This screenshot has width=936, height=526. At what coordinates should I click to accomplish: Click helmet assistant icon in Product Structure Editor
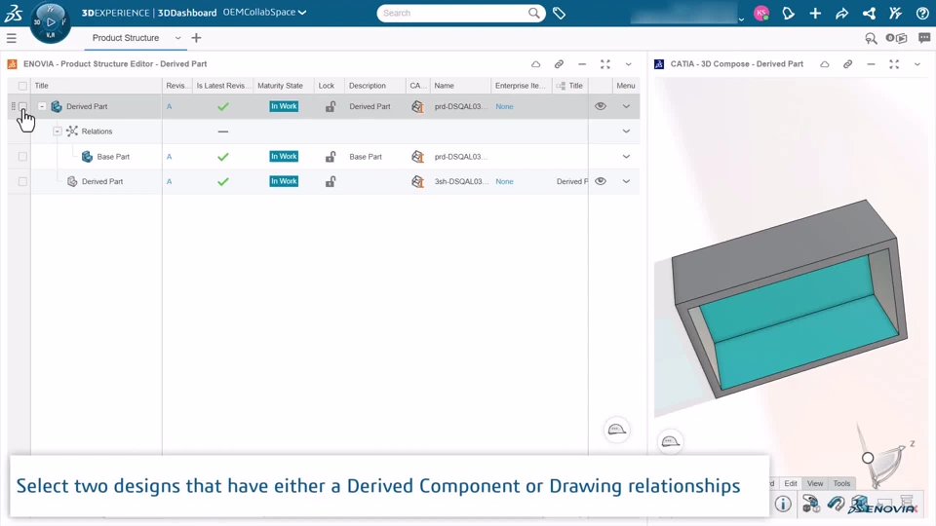coord(616,430)
